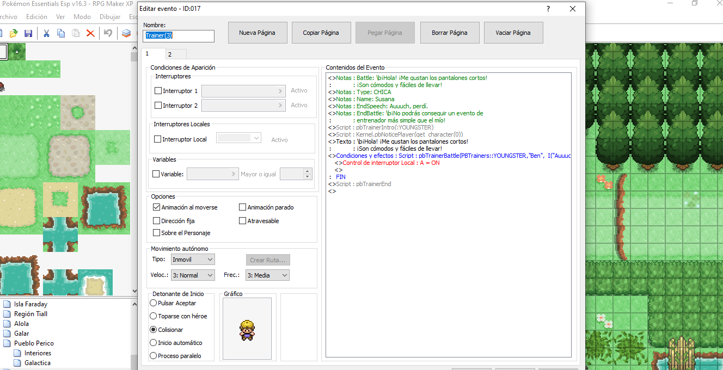Click the open project folder icon

click(x=14, y=33)
